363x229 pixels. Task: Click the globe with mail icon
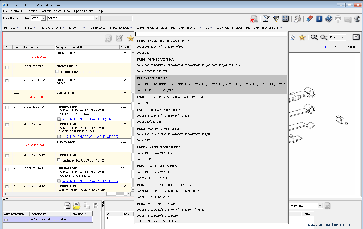coord(357,19)
